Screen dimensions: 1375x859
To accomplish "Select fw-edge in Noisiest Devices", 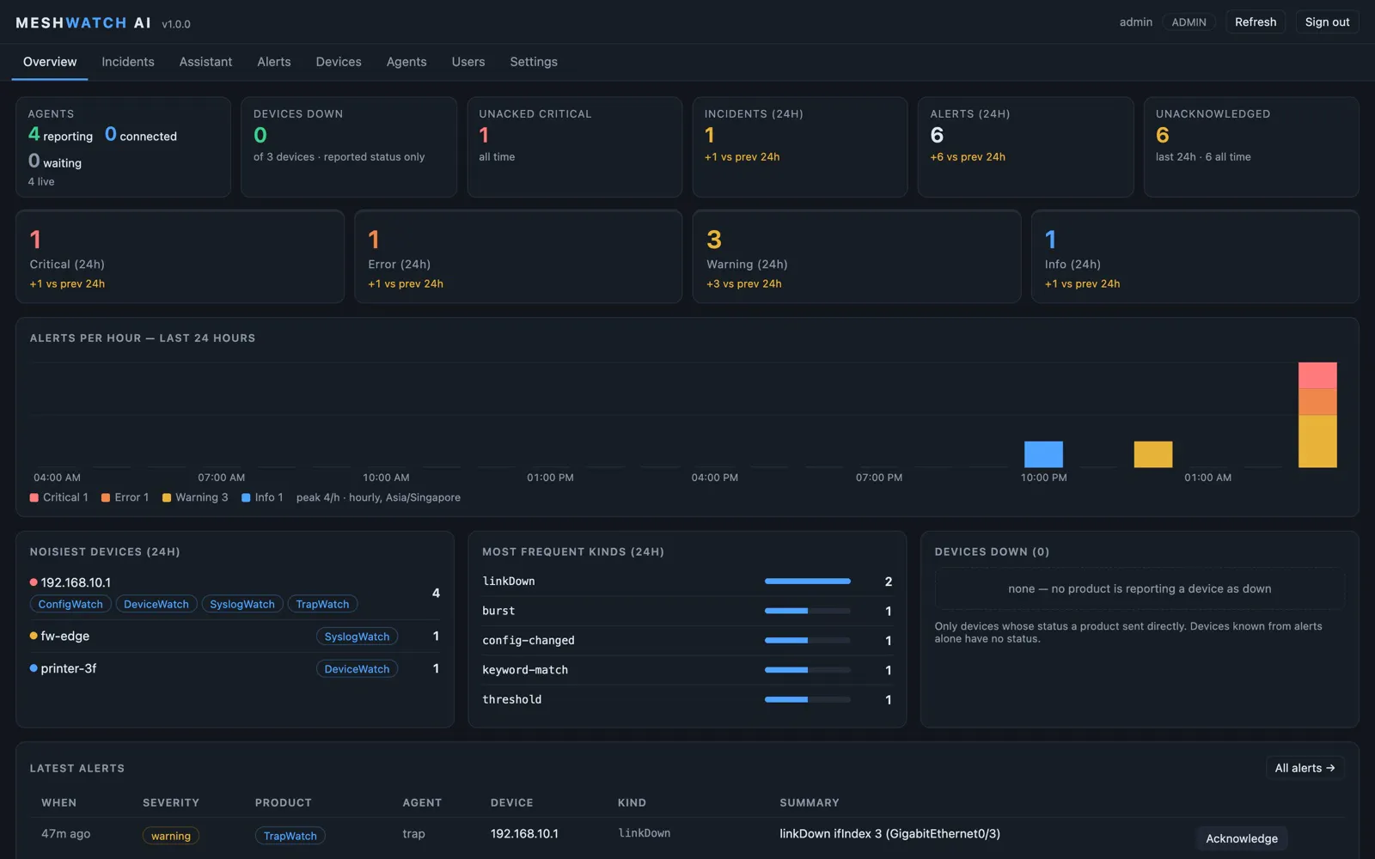I will click(65, 636).
